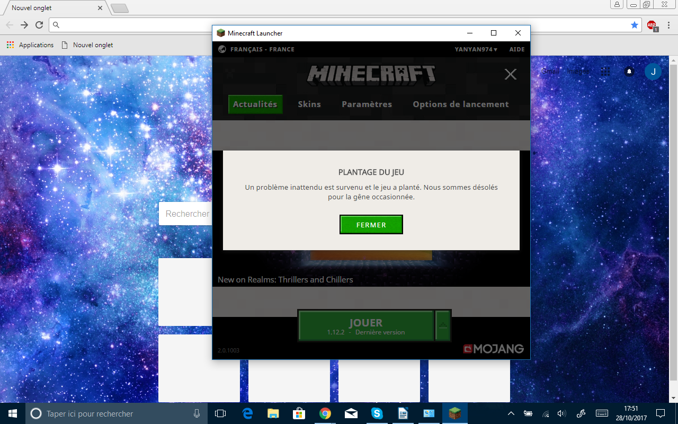
Task: Click the AIDE help link
Action: (x=517, y=49)
